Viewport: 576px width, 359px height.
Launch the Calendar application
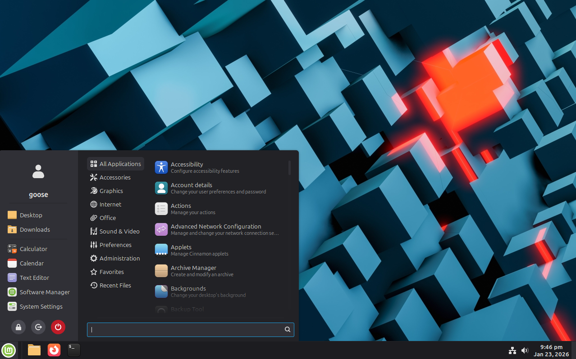tap(32, 263)
